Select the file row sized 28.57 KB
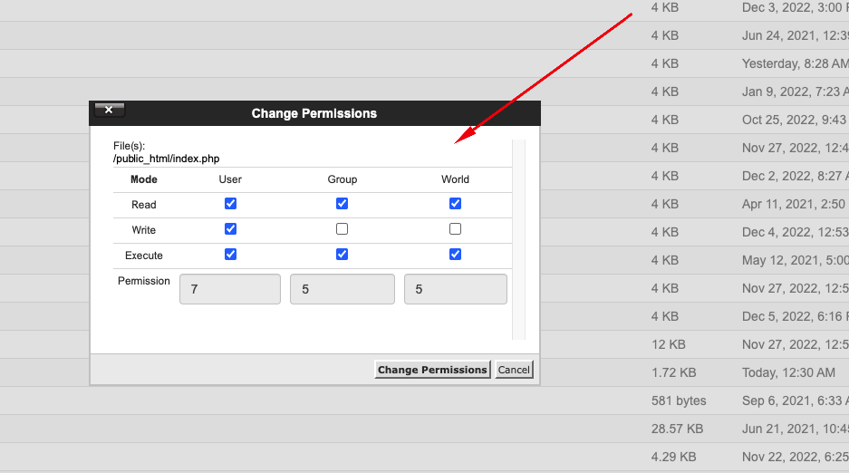849x473 pixels. click(x=424, y=429)
